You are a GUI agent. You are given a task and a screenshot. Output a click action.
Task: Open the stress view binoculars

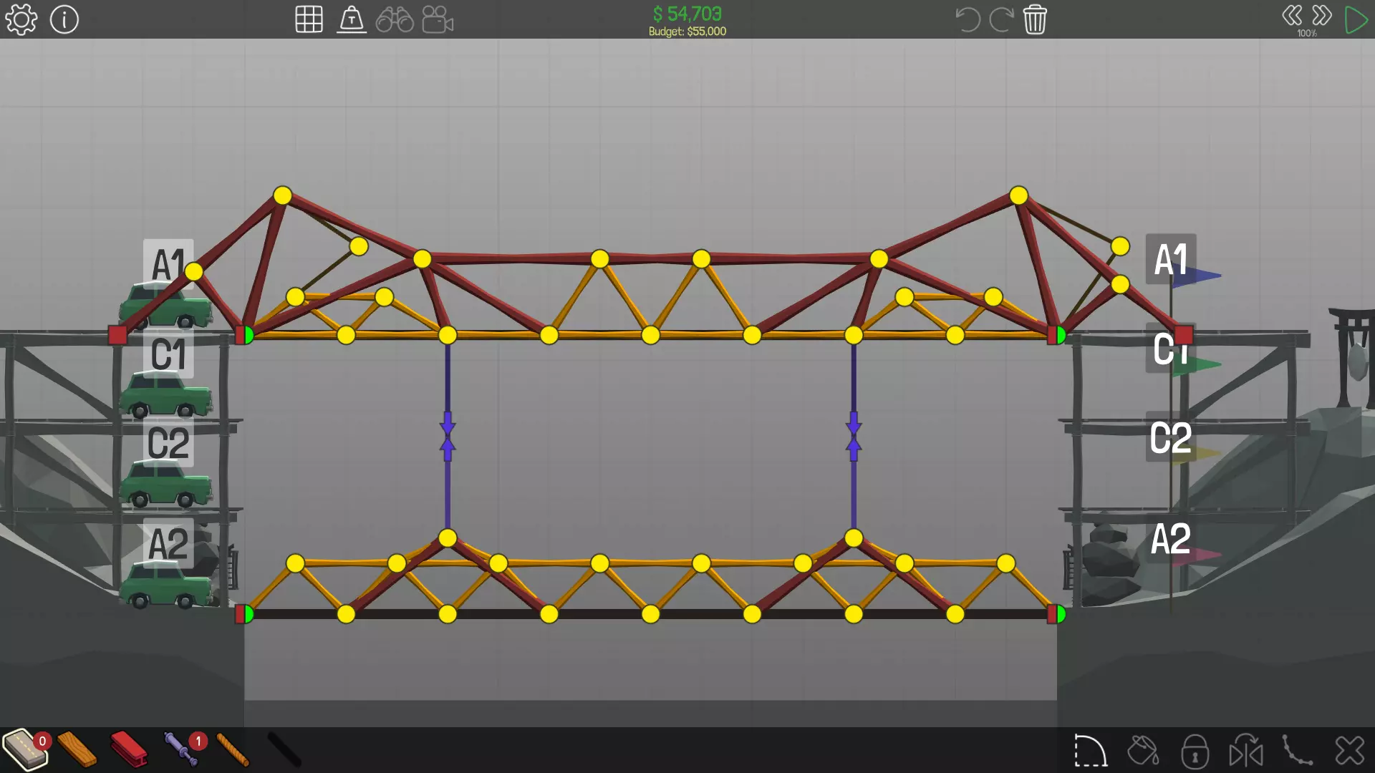[x=395, y=19]
